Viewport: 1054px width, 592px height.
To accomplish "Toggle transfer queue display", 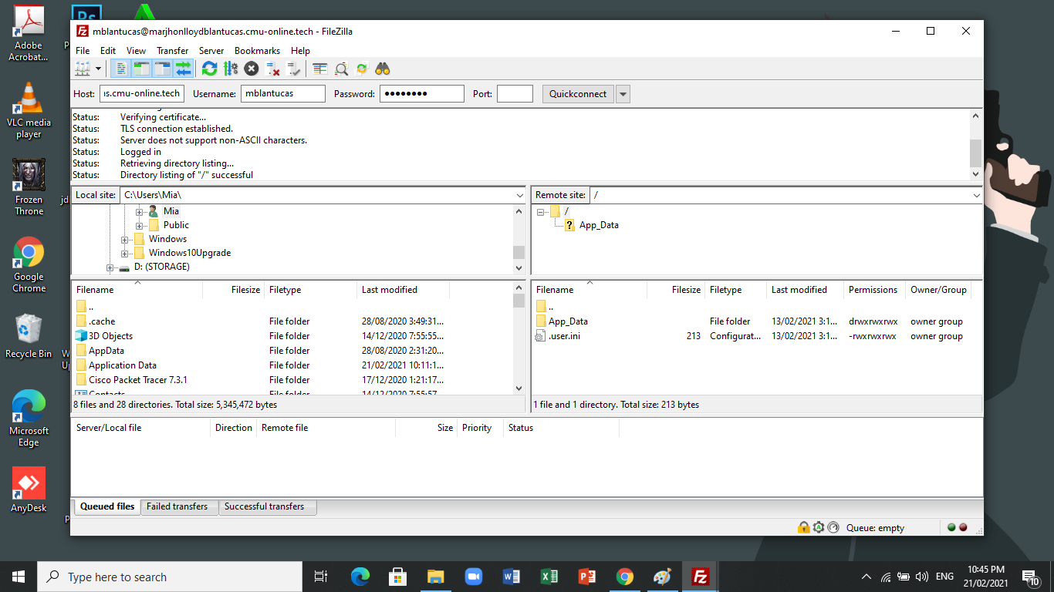I will (183, 69).
